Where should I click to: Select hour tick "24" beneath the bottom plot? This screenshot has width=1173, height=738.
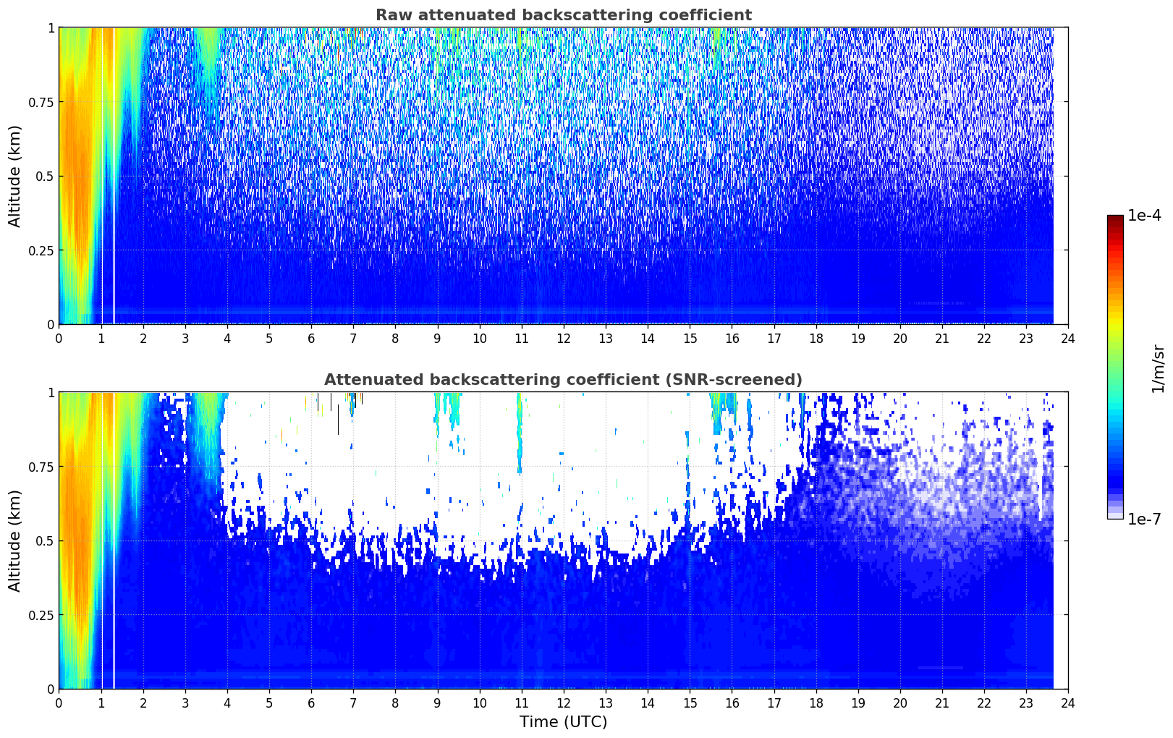[x=1068, y=703]
